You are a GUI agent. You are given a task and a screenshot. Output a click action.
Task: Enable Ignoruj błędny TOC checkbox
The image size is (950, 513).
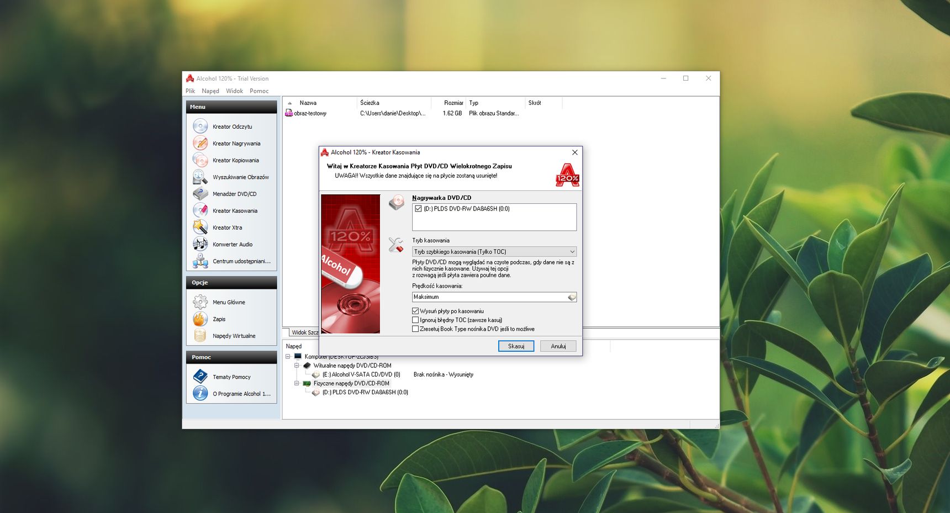point(415,320)
